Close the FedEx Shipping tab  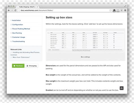click(37, 7)
